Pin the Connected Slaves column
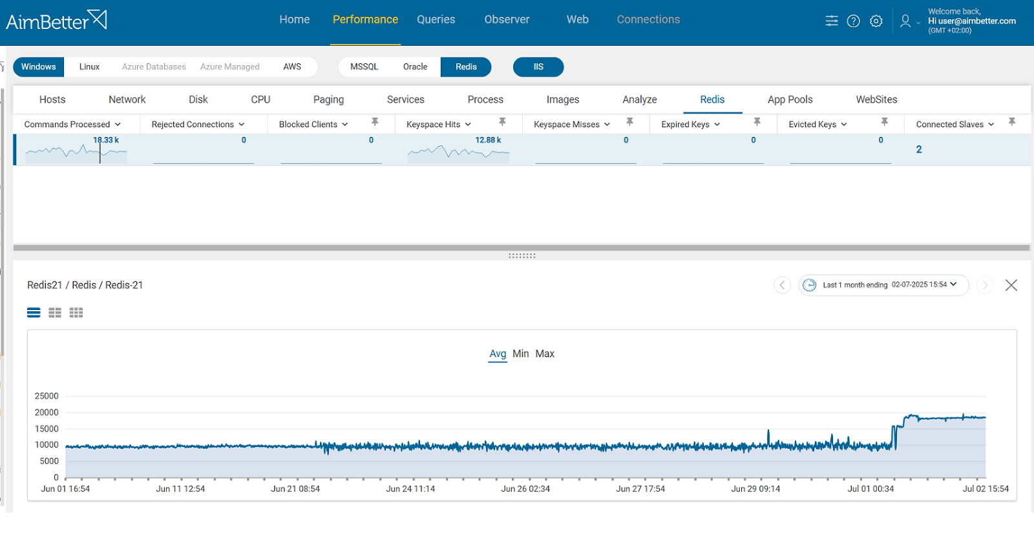 [1011, 122]
